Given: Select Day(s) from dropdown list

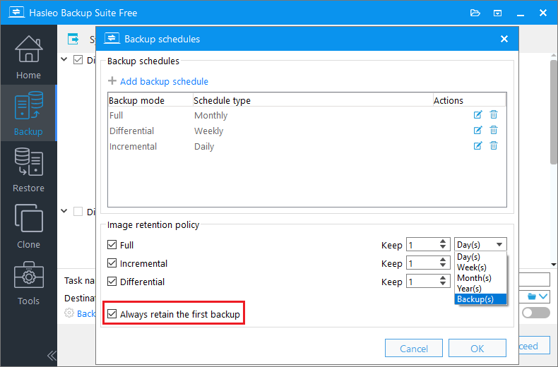Looking at the screenshot, I should (480, 257).
